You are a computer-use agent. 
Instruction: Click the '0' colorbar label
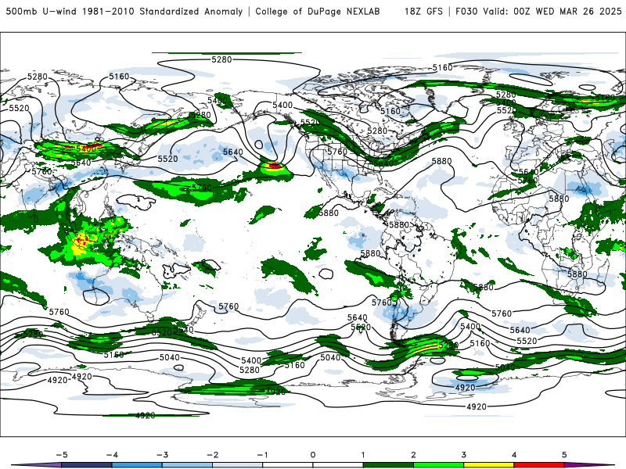coord(313,455)
